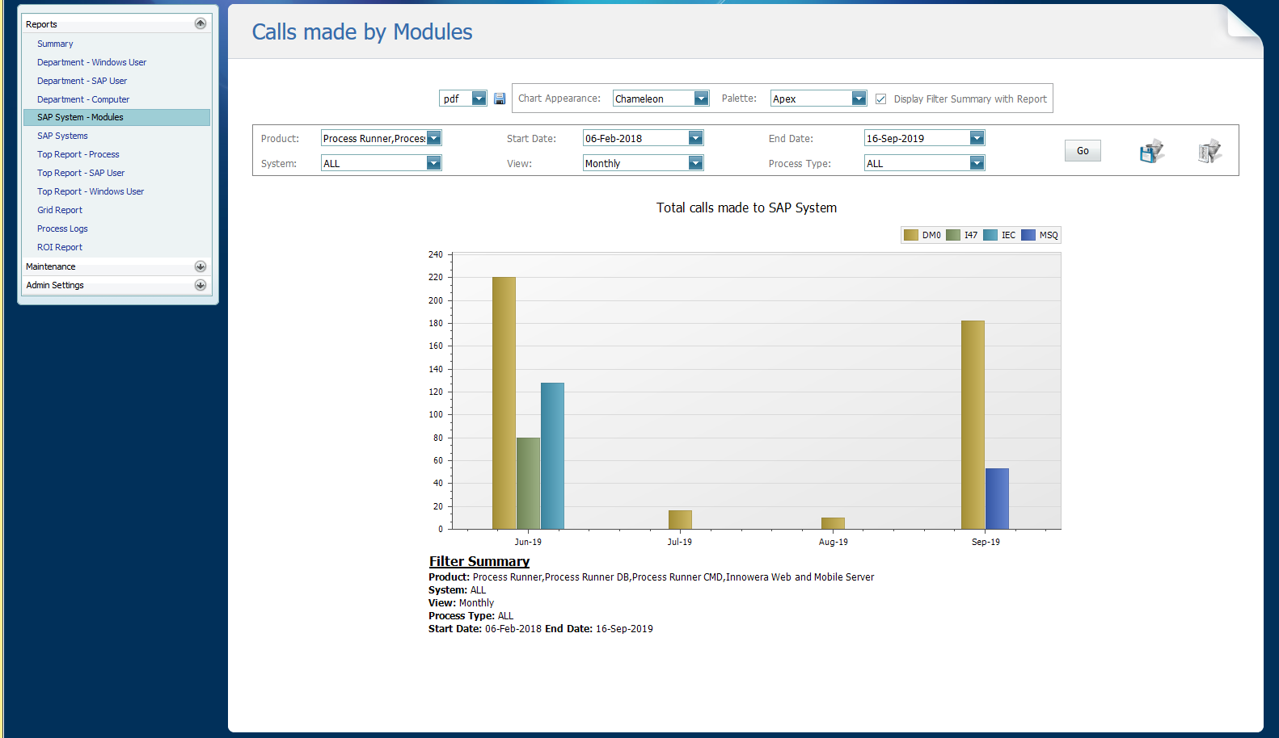The image size is (1279, 738).
Task: Click the save/export disk icon next to pdf
Action: 500,99
